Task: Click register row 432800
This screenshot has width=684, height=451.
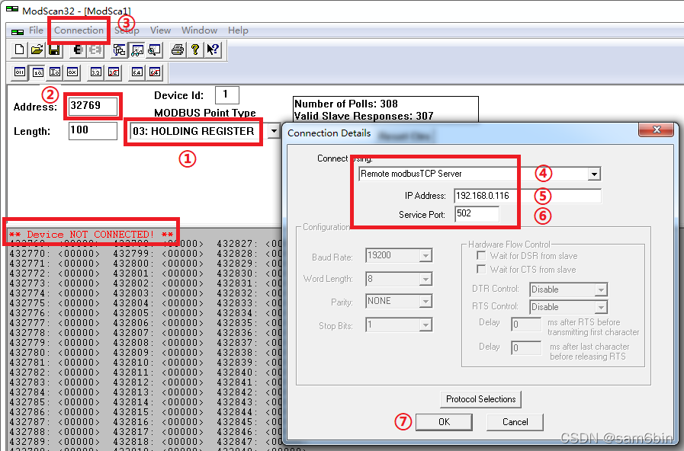Action: [159, 263]
